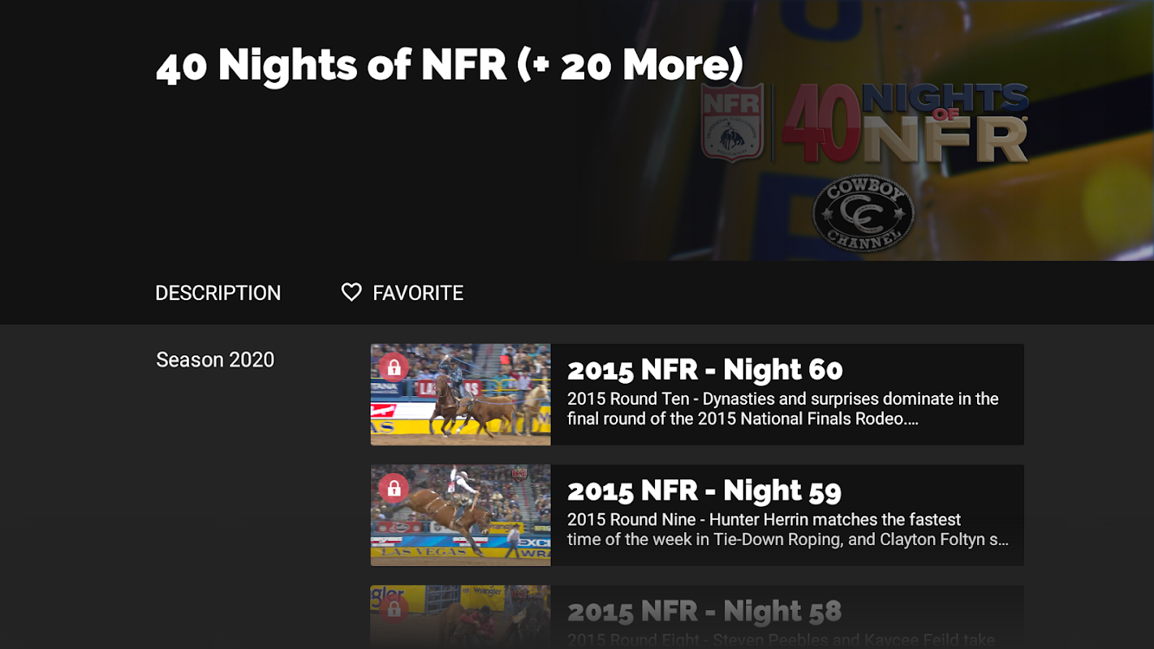Click the Hunter Herrin Round Nine description
The width and height of the screenshot is (1154, 649).
787,530
